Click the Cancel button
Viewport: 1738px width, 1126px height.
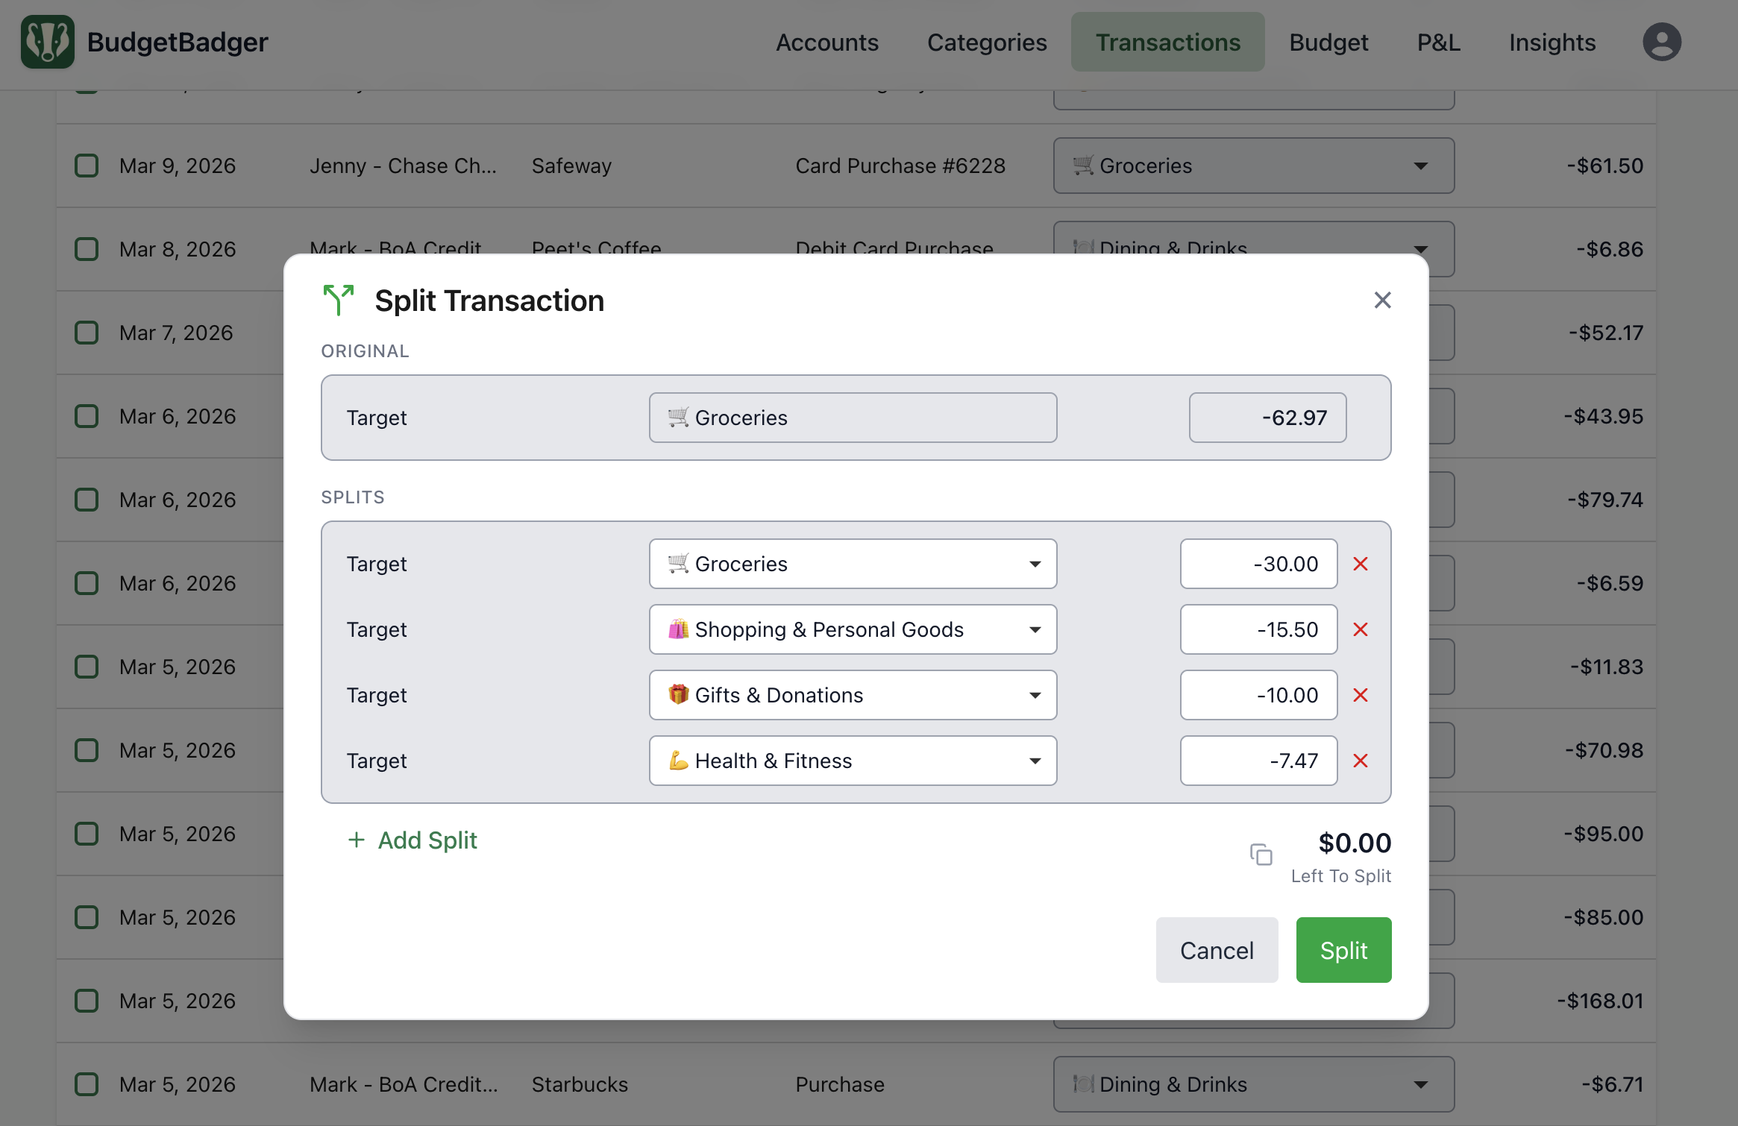coord(1216,950)
